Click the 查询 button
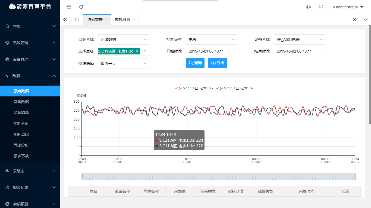This screenshot has height=208, width=371. coord(195,63)
